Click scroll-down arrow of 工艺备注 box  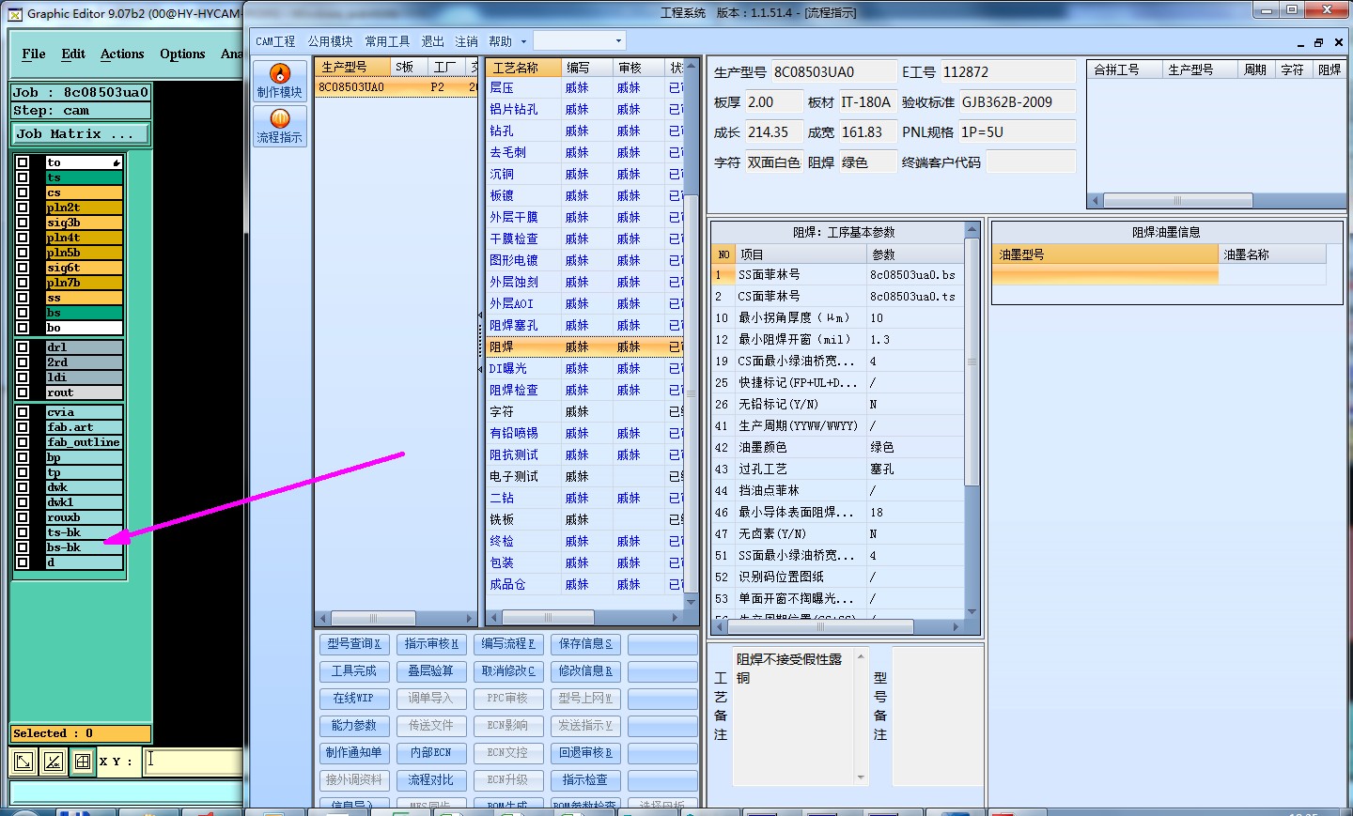coord(861,777)
